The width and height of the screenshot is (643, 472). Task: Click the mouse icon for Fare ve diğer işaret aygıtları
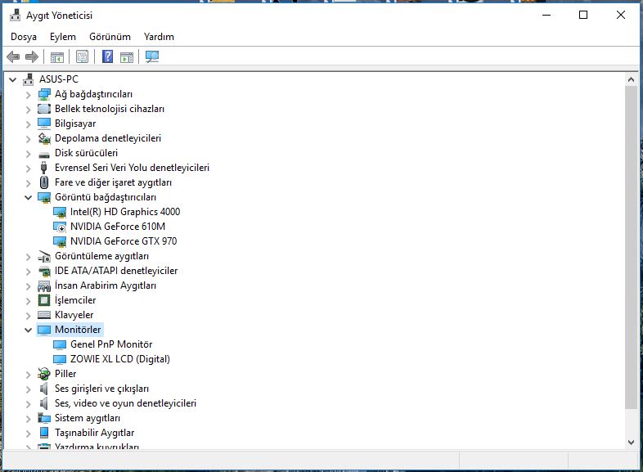point(44,182)
